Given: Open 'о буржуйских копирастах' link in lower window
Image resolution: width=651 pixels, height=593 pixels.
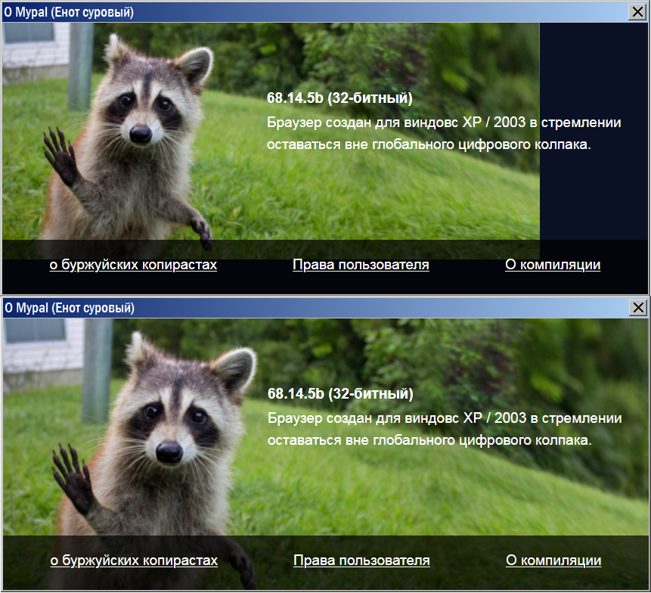Looking at the screenshot, I should 134,560.
